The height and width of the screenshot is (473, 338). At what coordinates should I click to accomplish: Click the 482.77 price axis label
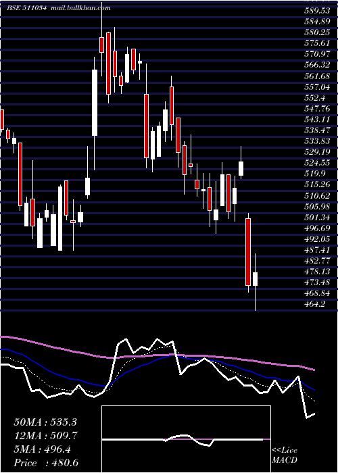(x=316, y=262)
